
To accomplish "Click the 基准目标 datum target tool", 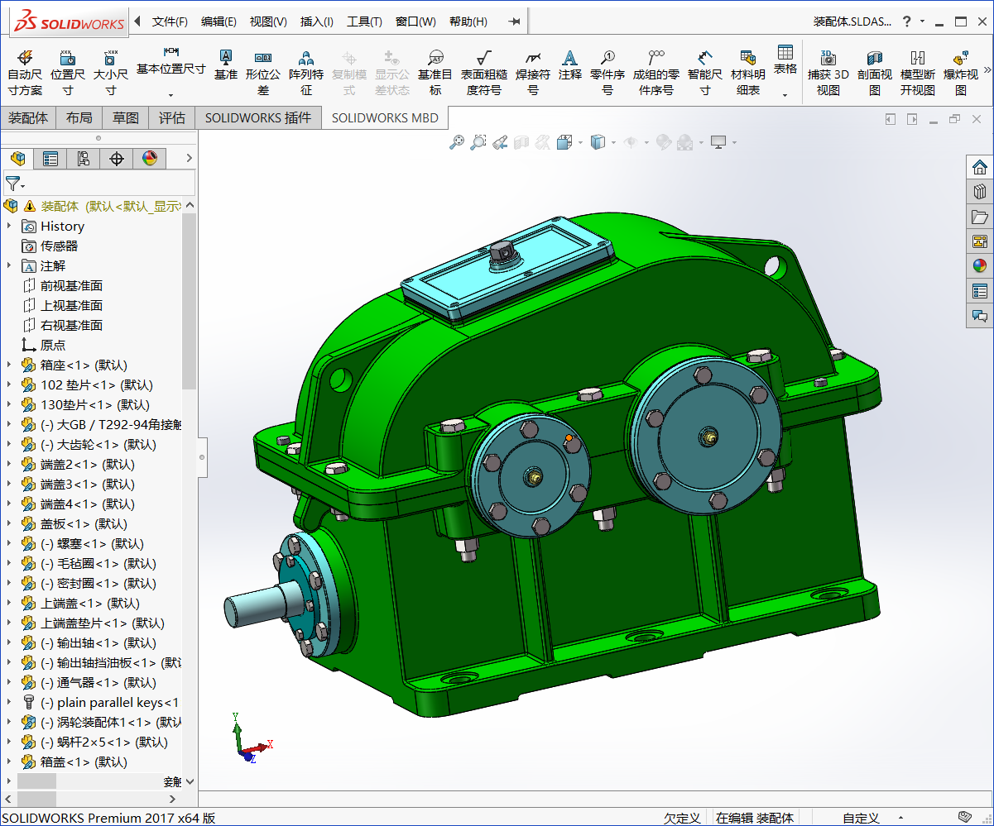I will click(435, 73).
